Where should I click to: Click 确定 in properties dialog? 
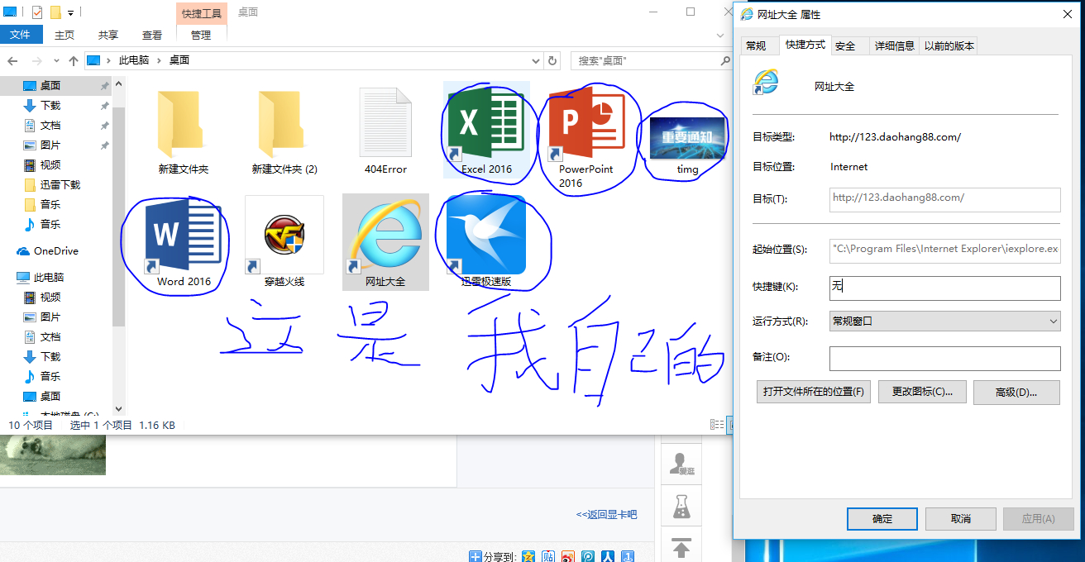point(882,519)
